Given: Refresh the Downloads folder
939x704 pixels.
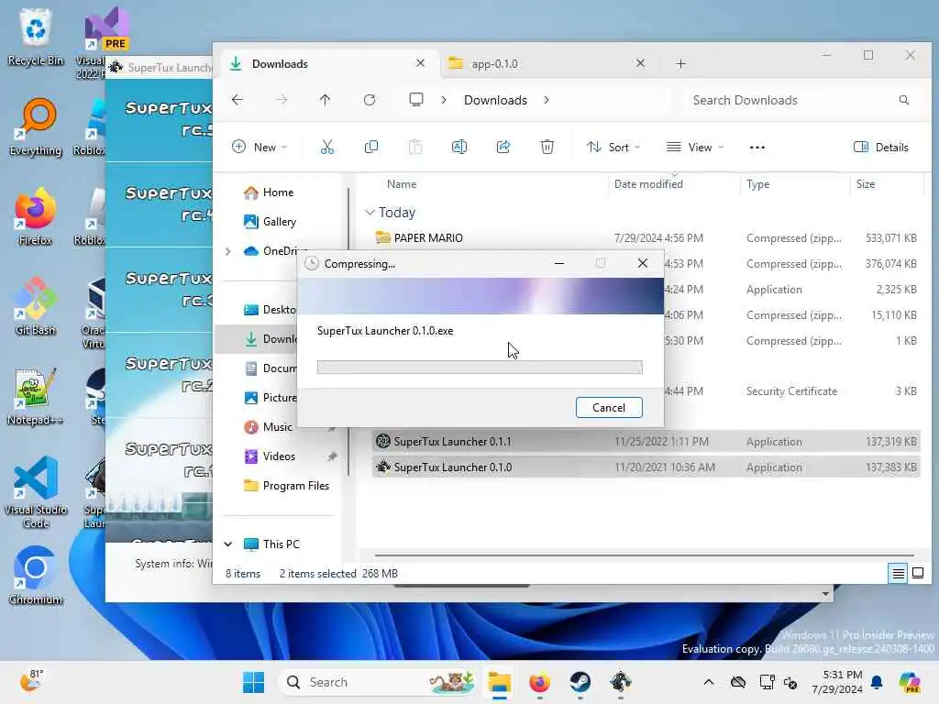Looking at the screenshot, I should 370,100.
